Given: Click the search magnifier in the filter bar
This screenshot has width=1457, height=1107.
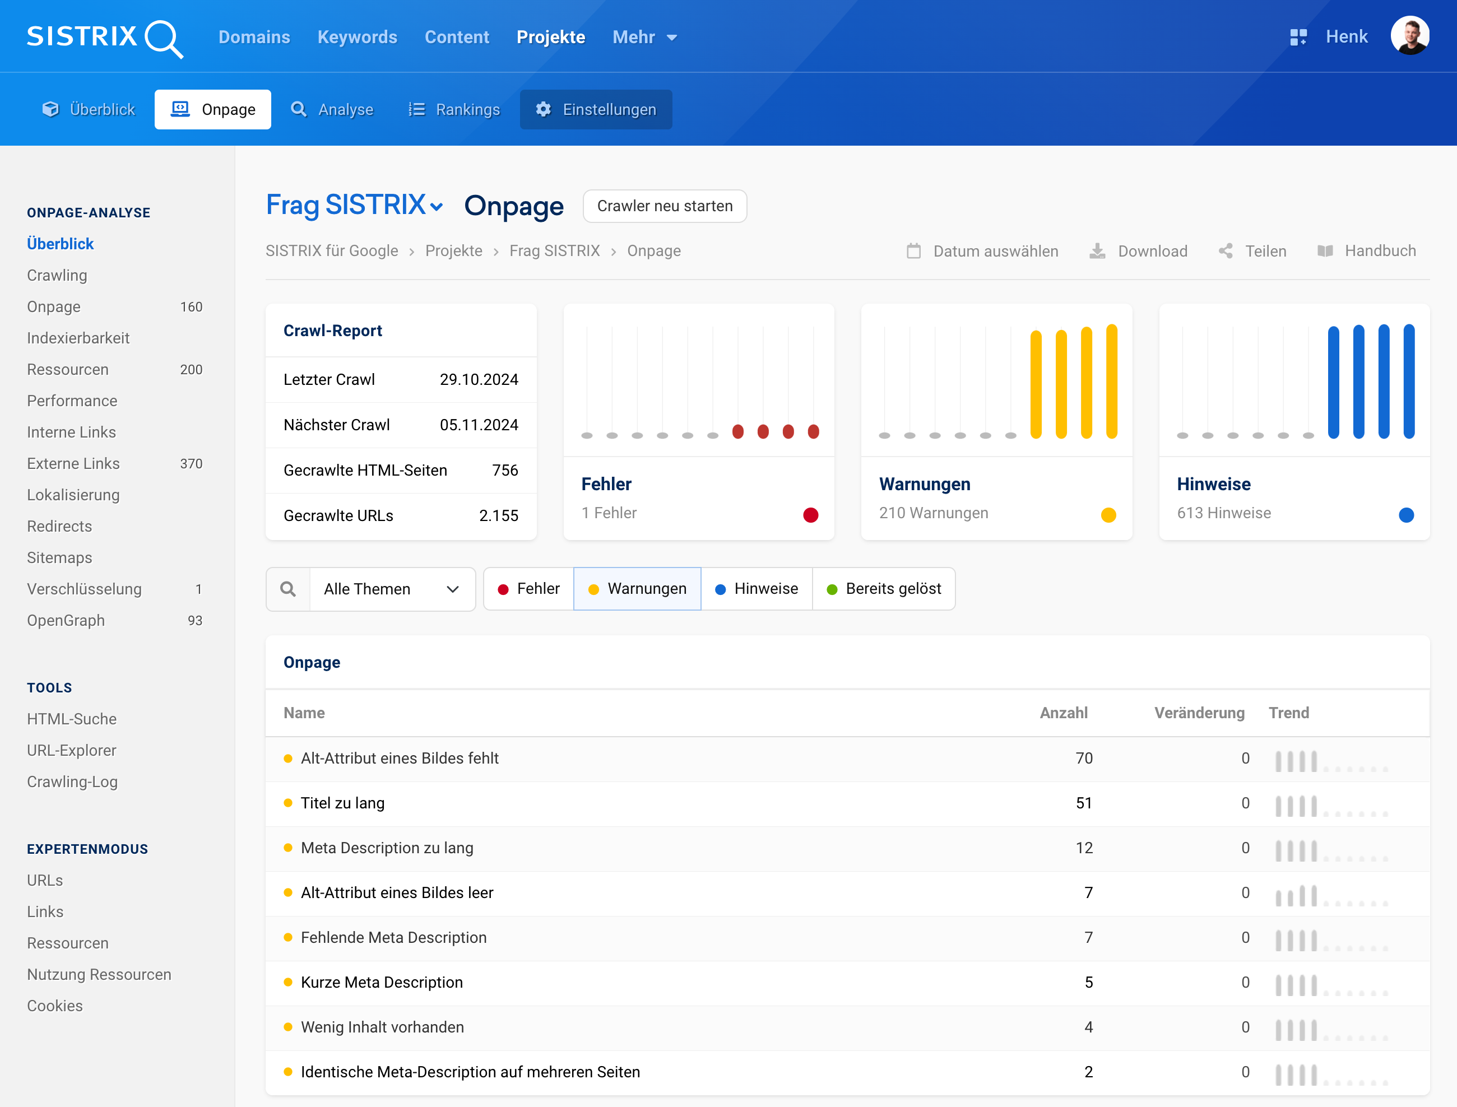Looking at the screenshot, I should (288, 589).
